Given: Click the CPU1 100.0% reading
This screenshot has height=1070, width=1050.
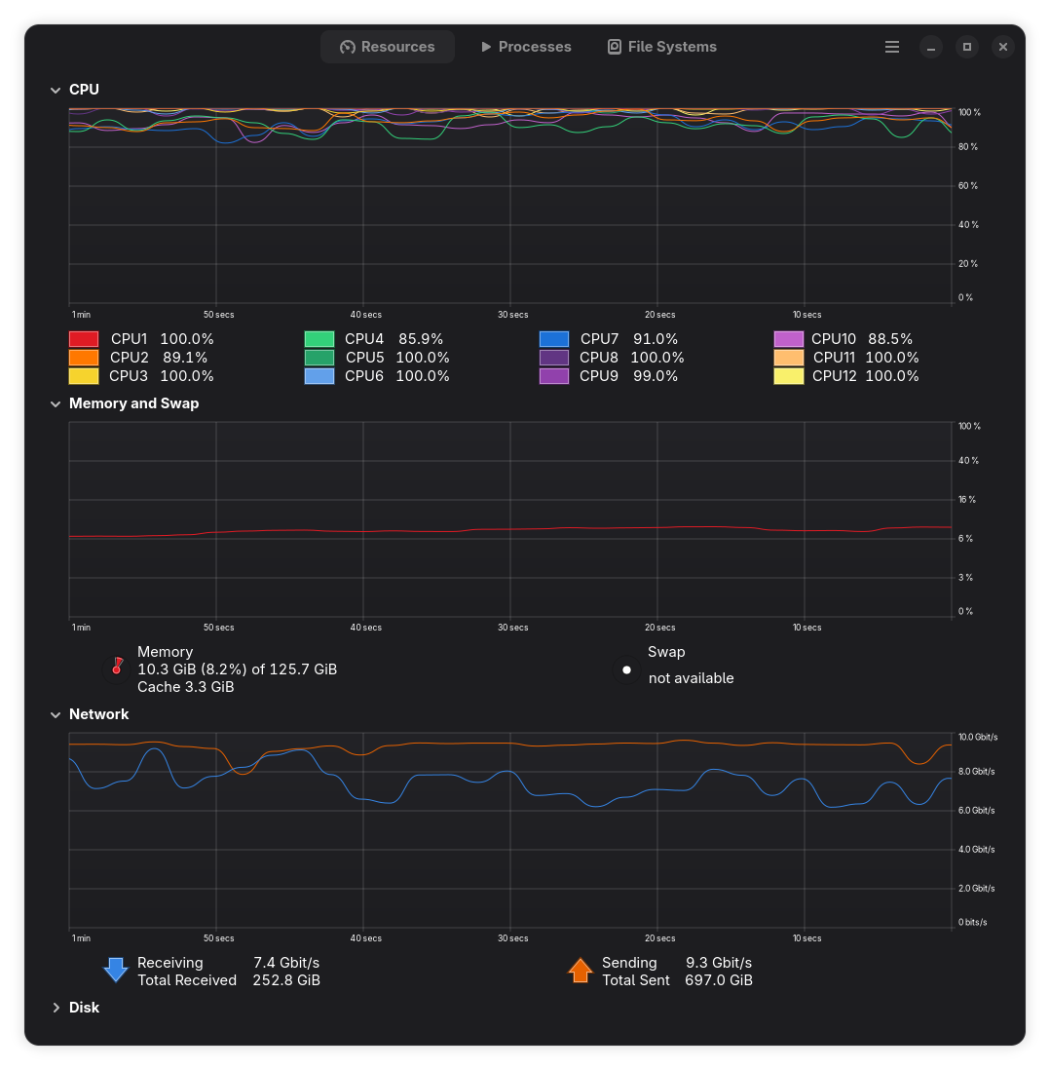Looking at the screenshot, I should tap(187, 339).
